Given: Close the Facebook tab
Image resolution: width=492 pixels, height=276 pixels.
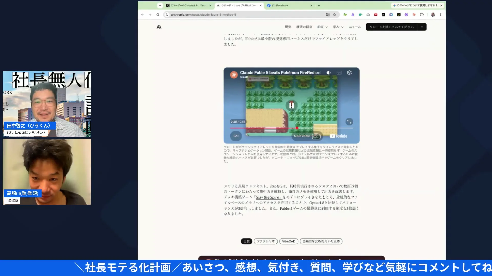Looking at the screenshot, I should (311, 5).
